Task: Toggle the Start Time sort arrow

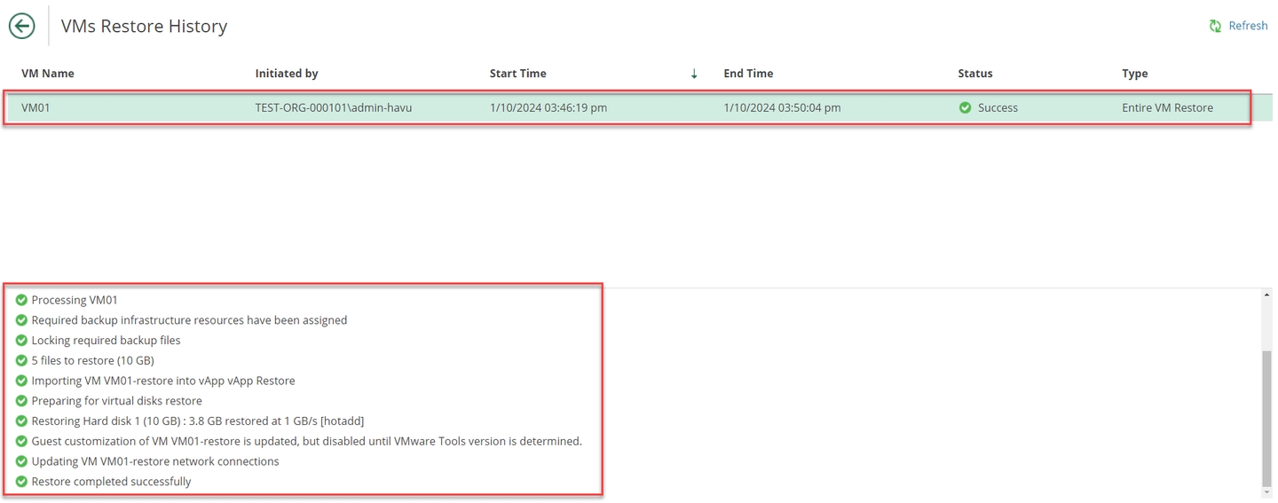Action: point(694,74)
